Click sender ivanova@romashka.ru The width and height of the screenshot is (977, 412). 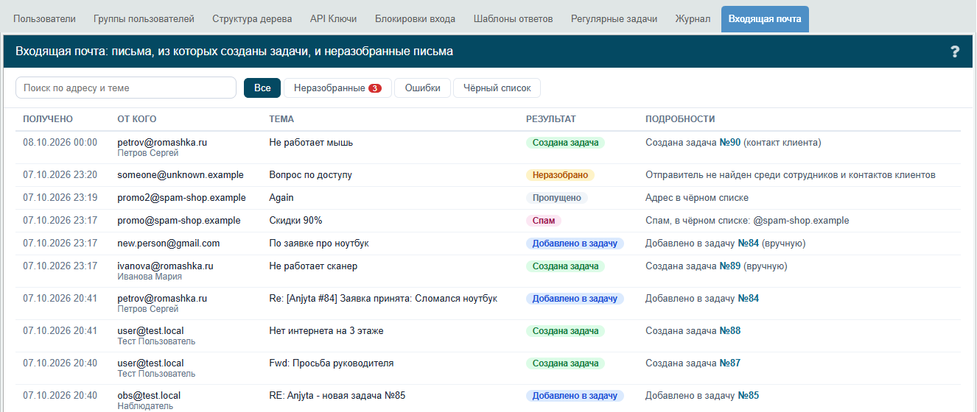165,266
